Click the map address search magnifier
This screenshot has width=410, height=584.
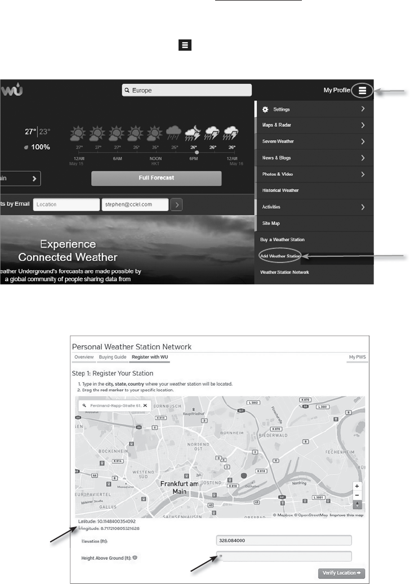tap(84, 405)
